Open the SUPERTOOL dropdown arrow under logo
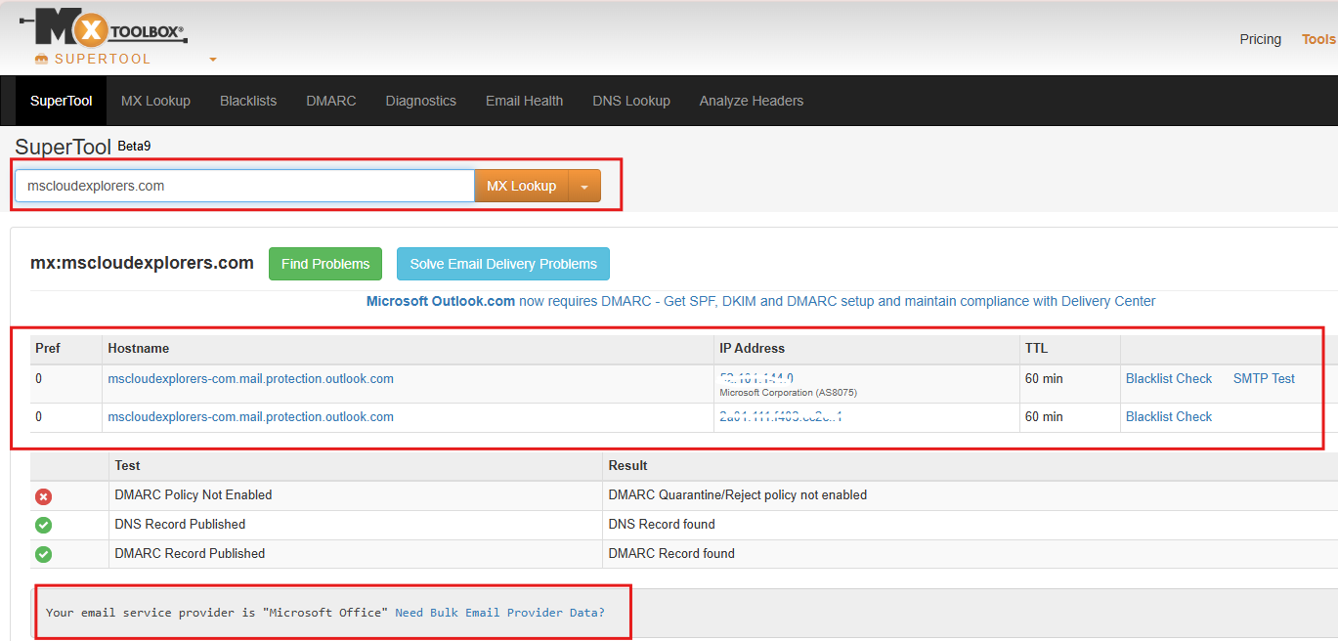1338x641 pixels. (x=213, y=60)
